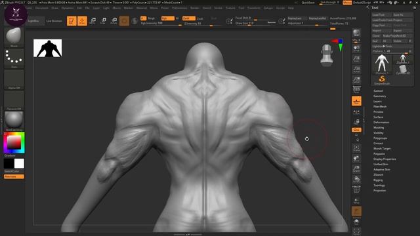The image size is (420, 236).
Task: Toggle the Mrgb channel button
Action: click(x=152, y=18)
